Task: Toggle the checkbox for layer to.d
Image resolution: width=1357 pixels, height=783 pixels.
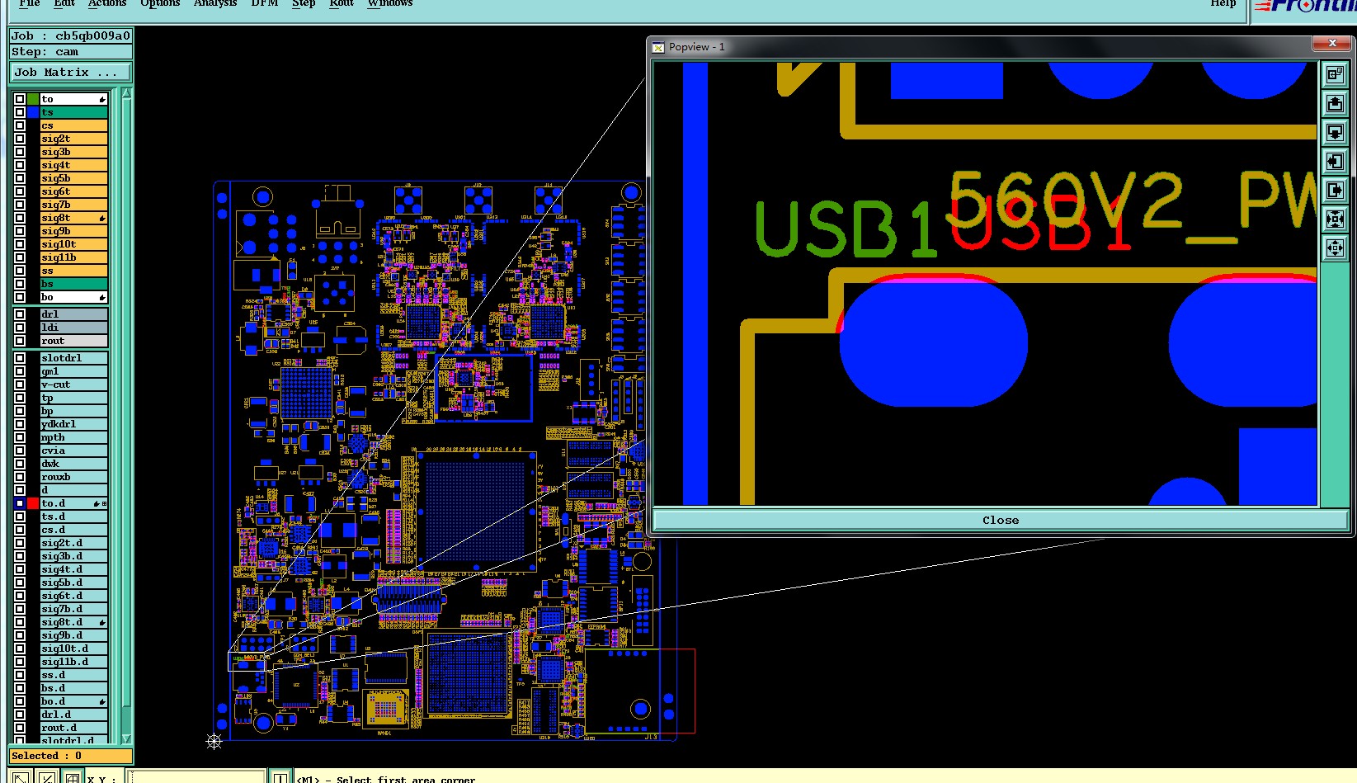Action: coord(20,503)
